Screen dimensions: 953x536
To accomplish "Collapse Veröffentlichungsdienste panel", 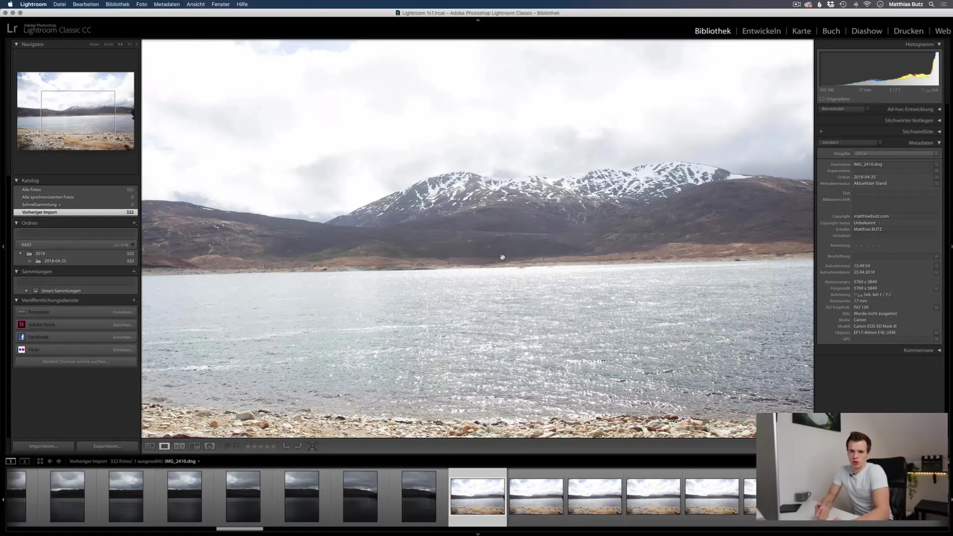I will 16,300.
